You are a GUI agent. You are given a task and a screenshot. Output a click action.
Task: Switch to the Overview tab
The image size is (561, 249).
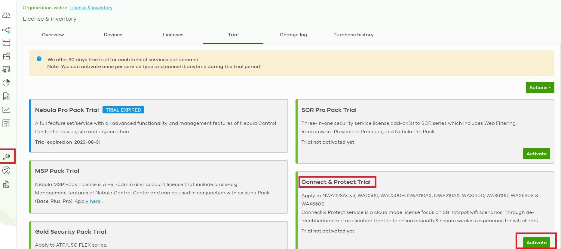pyautogui.click(x=53, y=35)
